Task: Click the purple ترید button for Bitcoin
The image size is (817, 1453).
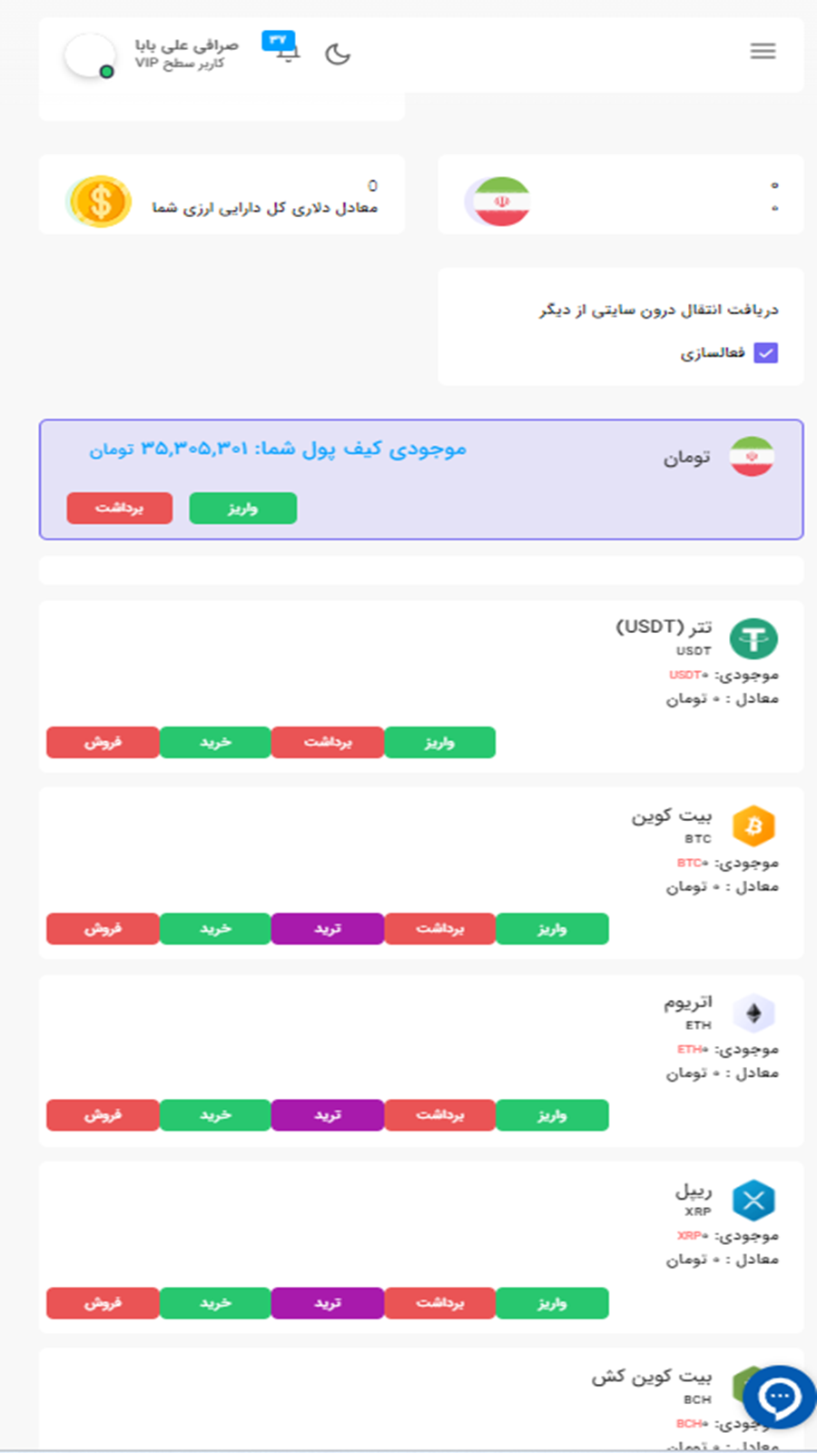Action: tap(328, 928)
